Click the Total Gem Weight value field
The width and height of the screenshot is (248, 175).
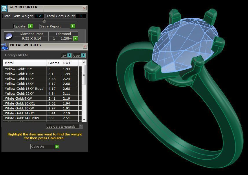(39, 16)
